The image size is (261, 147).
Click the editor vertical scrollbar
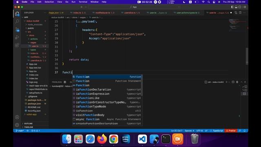coord(247,56)
